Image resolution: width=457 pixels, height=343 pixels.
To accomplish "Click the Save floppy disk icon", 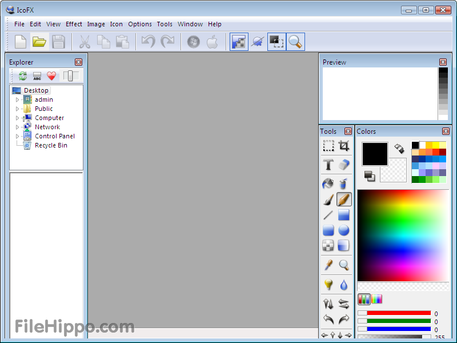I will (58, 42).
